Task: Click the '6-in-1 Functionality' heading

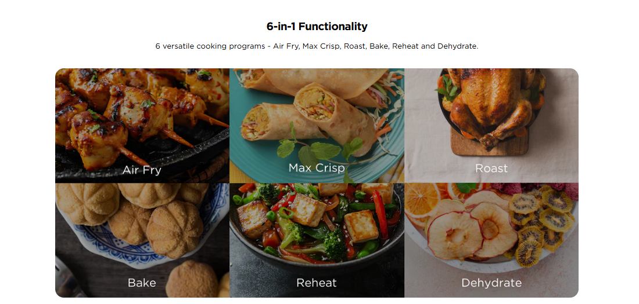Action: point(317,27)
